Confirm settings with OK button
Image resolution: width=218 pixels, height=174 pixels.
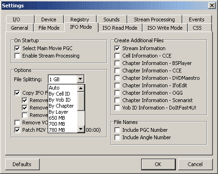[x=158, y=164]
